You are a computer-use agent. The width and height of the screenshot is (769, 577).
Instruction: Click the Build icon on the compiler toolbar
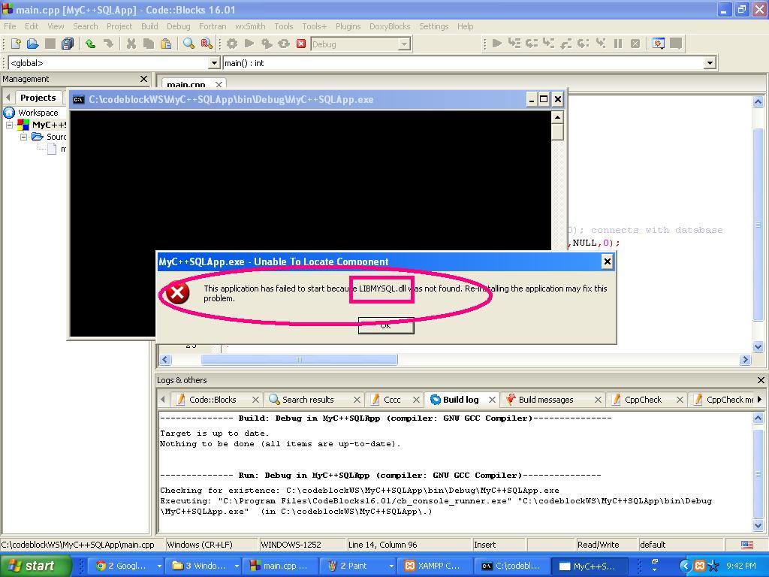coord(231,44)
